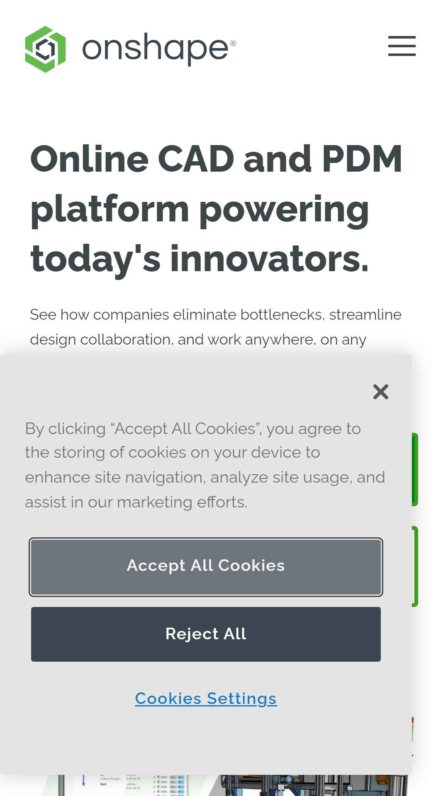Choose Reject All in the cookie banner

pos(206,634)
